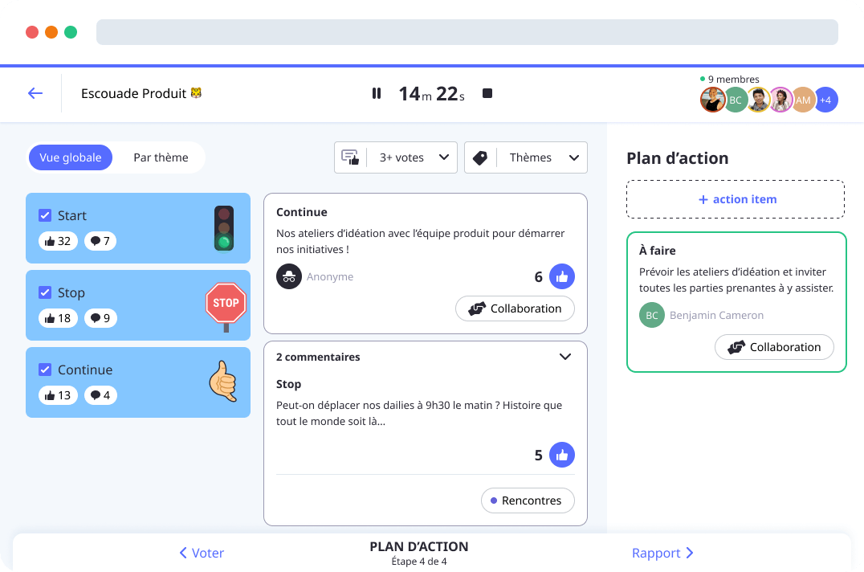Click the +4 members avatar badge
The width and height of the screenshot is (864, 572).
825,100
